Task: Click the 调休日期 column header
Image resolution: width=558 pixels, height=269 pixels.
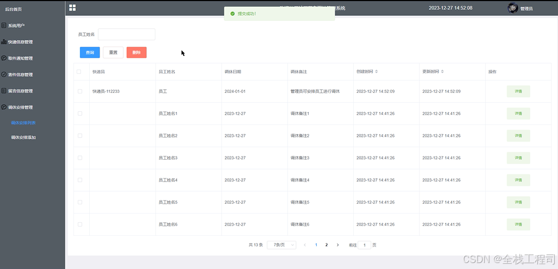Action: coord(233,72)
